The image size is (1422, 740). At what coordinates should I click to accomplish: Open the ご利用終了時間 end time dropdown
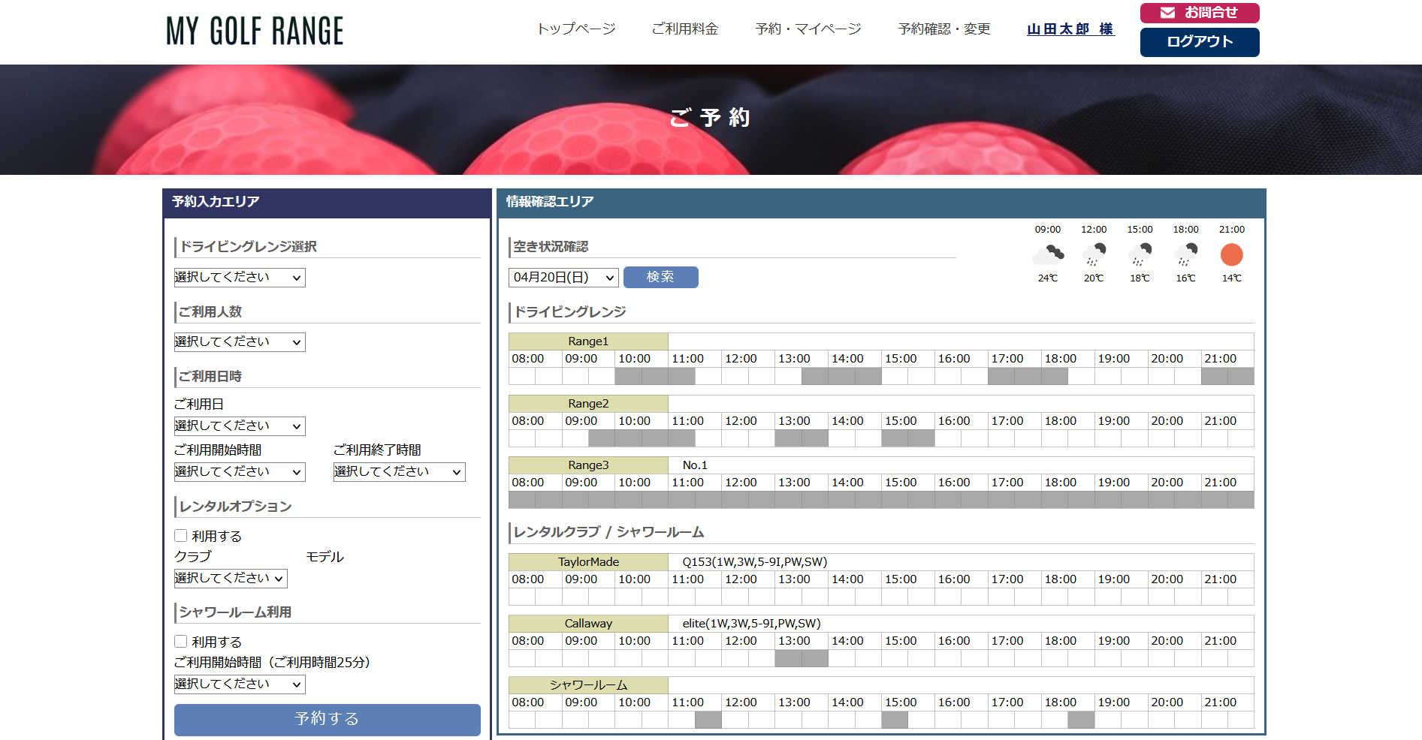pyautogui.click(x=399, y=472)
